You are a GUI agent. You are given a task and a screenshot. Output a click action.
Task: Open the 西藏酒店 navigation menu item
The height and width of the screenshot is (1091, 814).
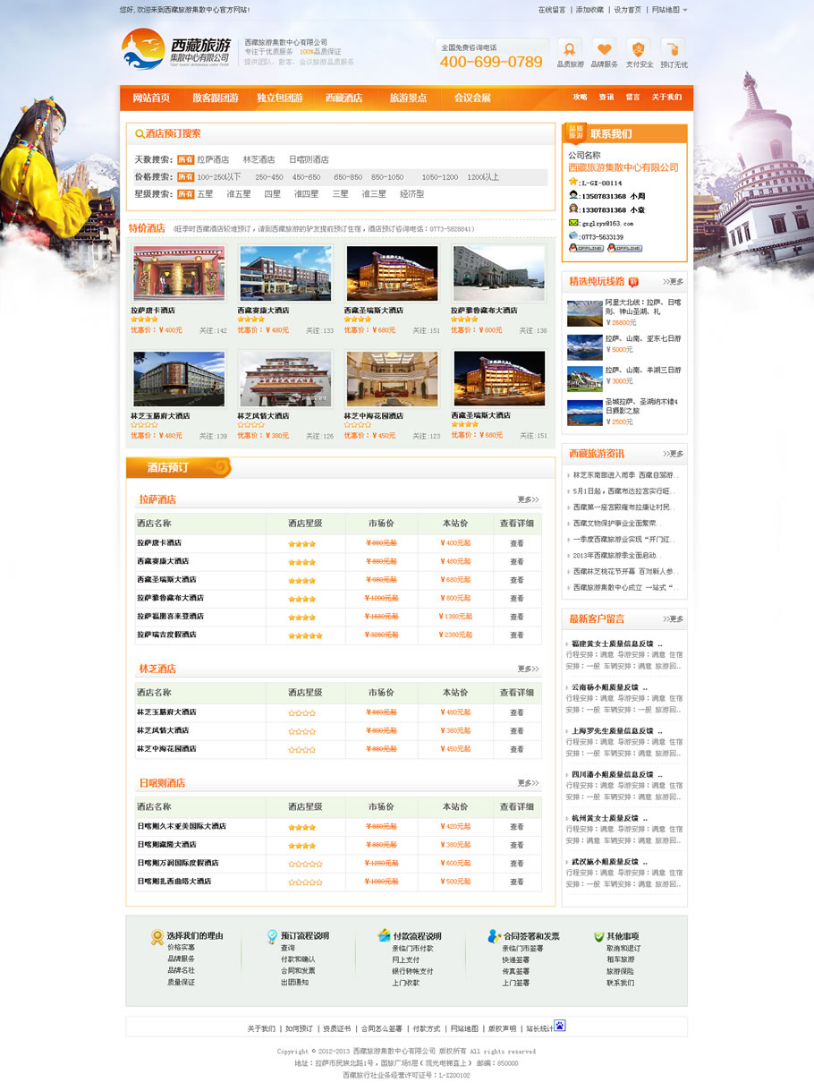(x=343, y=98)
